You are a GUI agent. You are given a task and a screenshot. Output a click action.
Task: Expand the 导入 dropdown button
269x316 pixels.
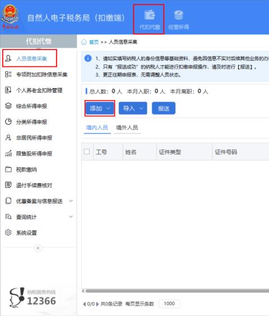tap(133, 108)
